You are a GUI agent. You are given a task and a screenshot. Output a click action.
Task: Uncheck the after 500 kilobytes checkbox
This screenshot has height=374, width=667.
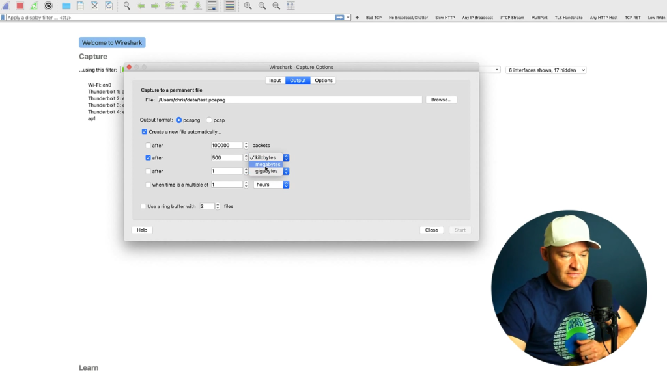tap(148, 157)
